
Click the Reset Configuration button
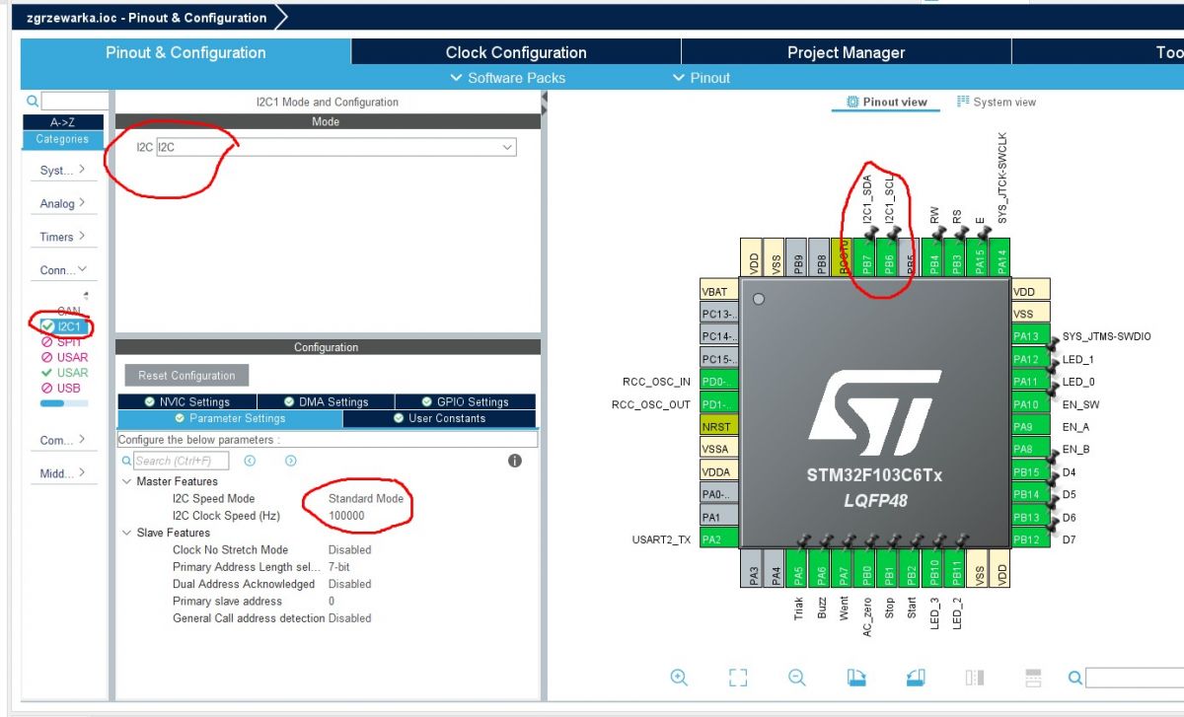click(x=187, y=375)
